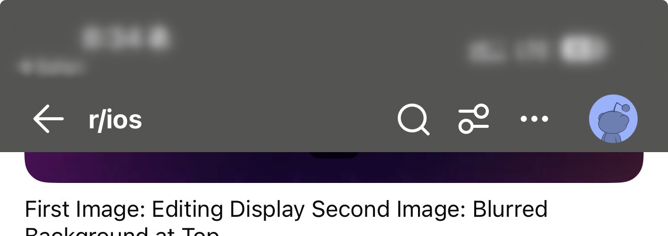Viewport: 668px width, 236px height.
Task: Tap the blurred battery indicator in status bar
Action: pos(583,50)
